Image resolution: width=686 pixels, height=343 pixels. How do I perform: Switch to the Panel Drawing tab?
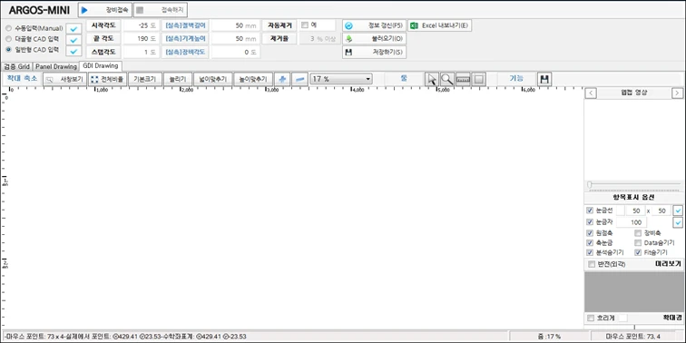pyautogui.click(x=56, y=66)
